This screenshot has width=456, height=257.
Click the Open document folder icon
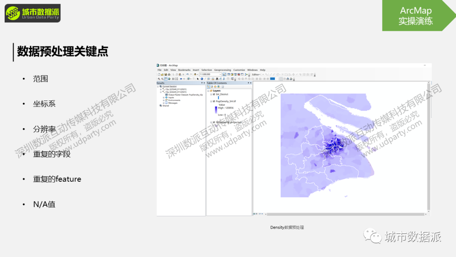click(x=162, y=74)
